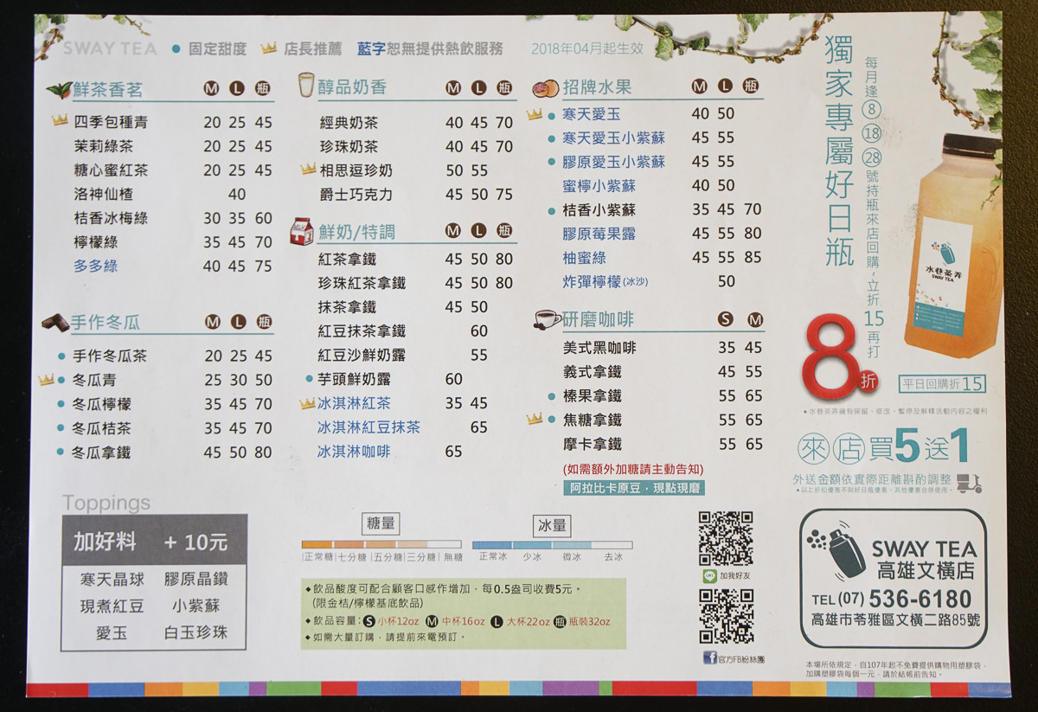Image resolution: width=1038 pixels, height=712 pixels.
Task: Click the milk carton icon for 鮮奶/特調
Action: point(302,231)
